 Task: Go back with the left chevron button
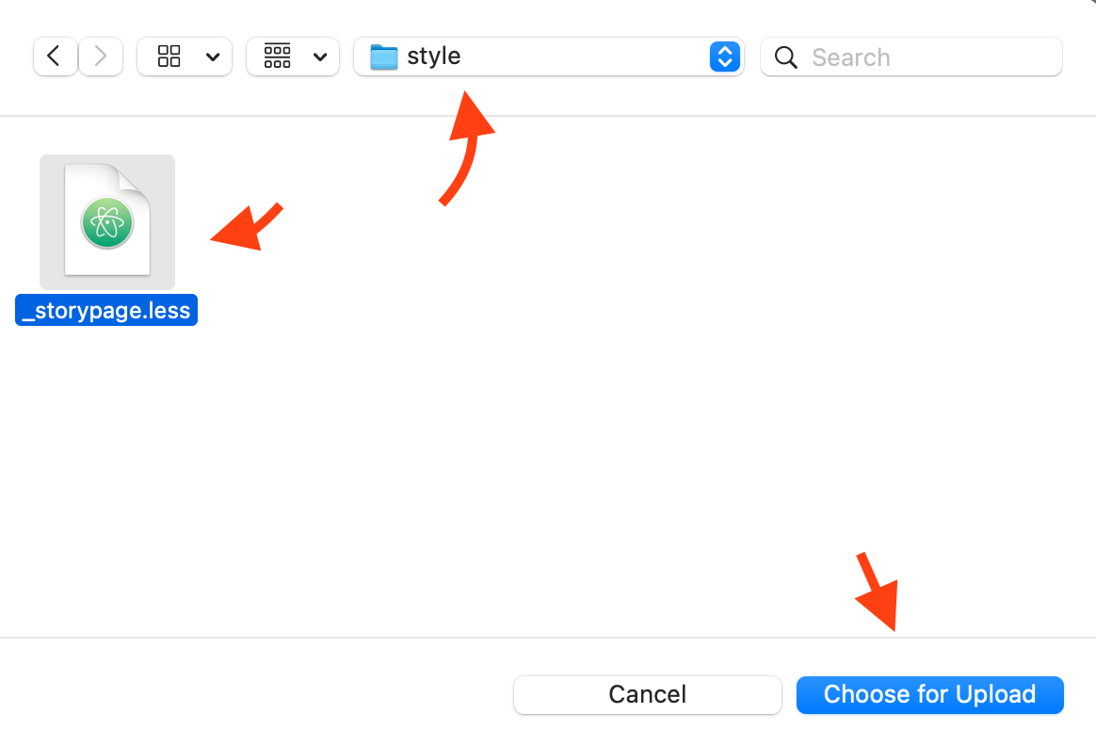pos(55,57)
